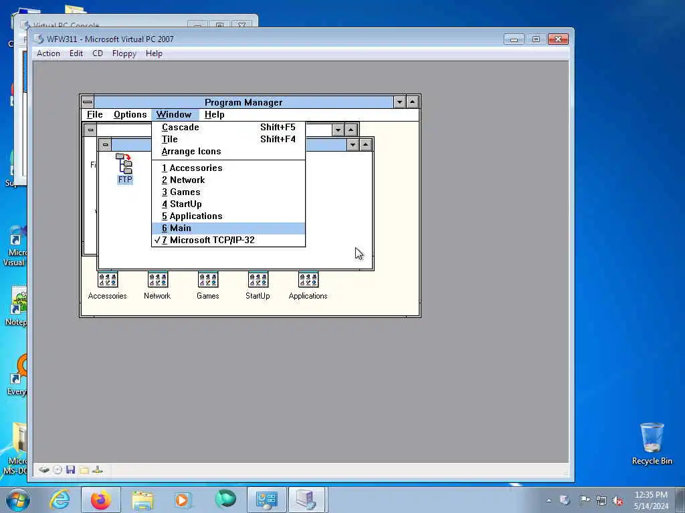
Task: Click the Action Center flag tray icon
Action: coord(584,500)
